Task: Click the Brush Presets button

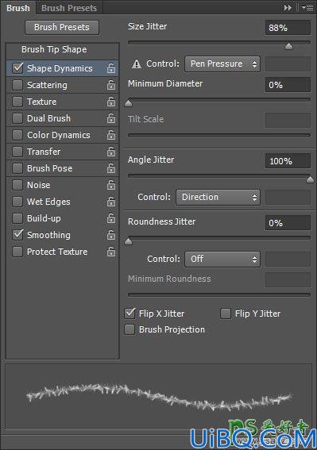Action: (62, 27)
